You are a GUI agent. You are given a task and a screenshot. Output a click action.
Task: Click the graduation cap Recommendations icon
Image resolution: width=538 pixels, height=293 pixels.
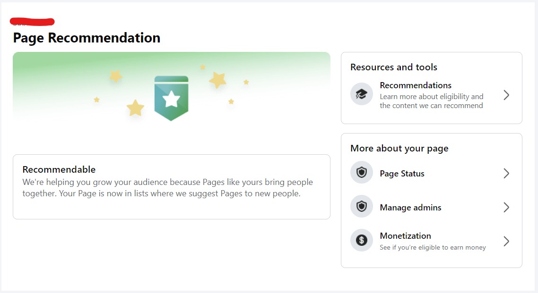pos(362,94)
